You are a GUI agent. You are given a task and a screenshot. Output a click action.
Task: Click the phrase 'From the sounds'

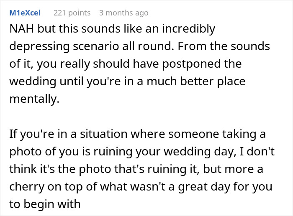point(224,46)
